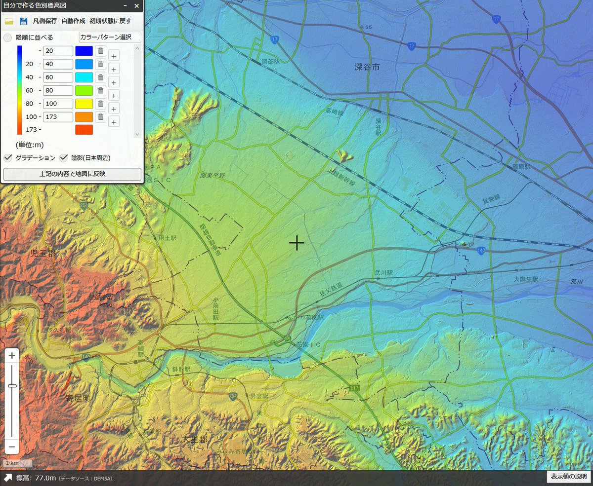Click the input field containing 40
This screenshot has height=486, width=593.
[x=58, y=64]
